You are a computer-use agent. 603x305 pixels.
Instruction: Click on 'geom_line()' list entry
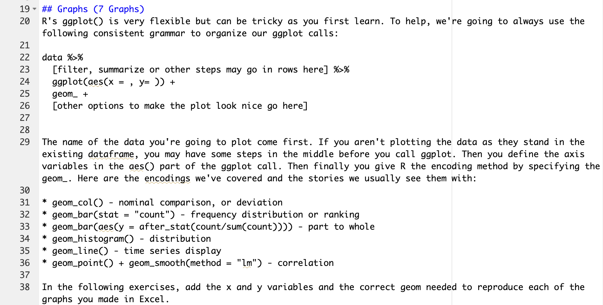[80, 251]
